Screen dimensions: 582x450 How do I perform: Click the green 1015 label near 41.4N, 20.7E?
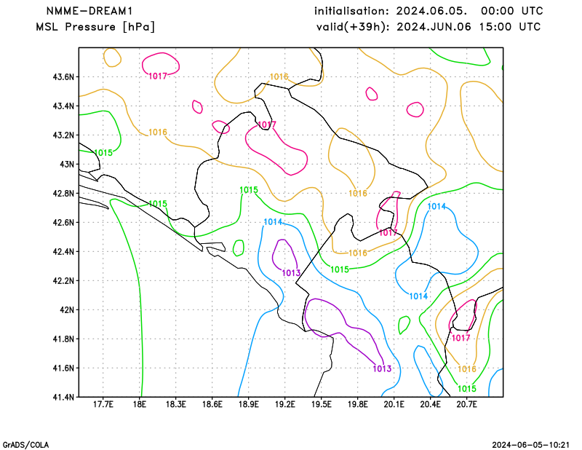pos(467,389)
